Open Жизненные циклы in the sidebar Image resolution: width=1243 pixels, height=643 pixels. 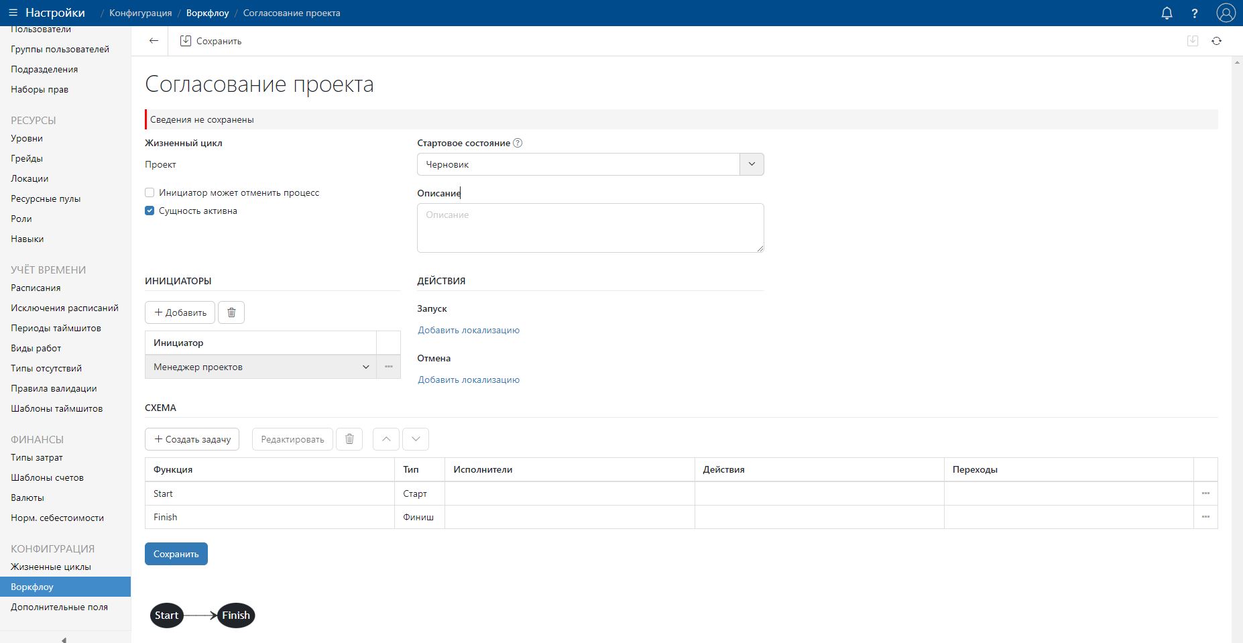(x=51, y=567)
